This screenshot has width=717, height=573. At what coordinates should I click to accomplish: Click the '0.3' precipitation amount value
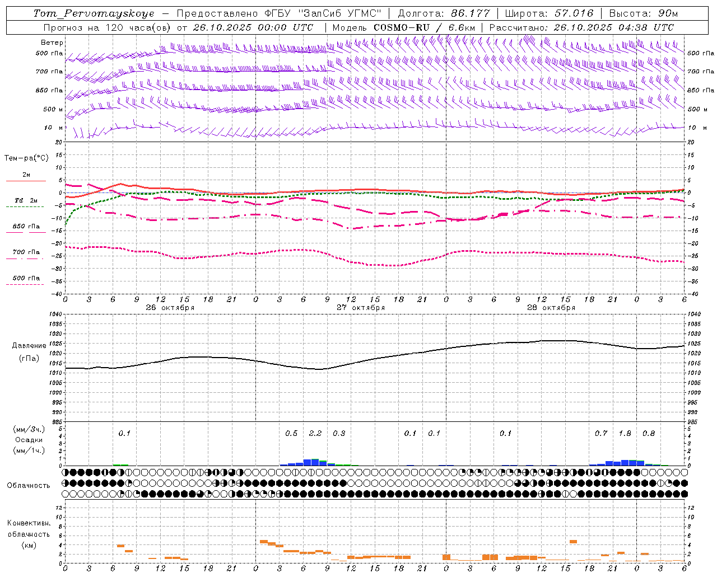[339, 433]
